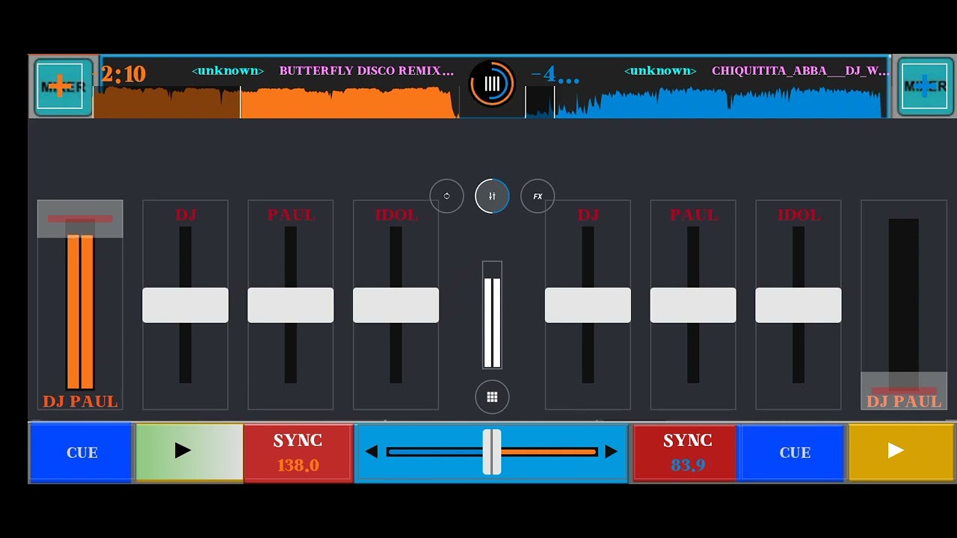Add a track to the left deck
The image size is (957, 538).
pos(64,87)
